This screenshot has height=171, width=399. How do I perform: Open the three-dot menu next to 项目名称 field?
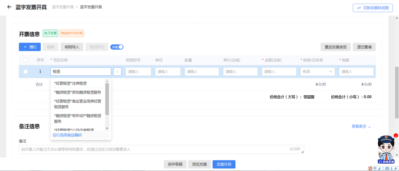117,72
